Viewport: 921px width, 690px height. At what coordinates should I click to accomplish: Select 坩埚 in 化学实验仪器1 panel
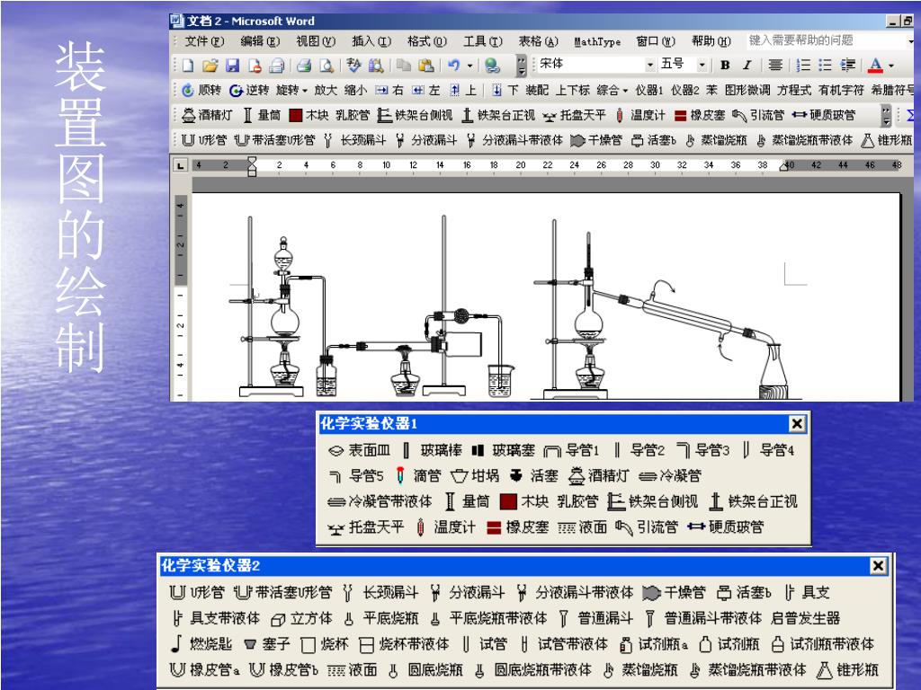pyautogui.click(x=475, y=475)
